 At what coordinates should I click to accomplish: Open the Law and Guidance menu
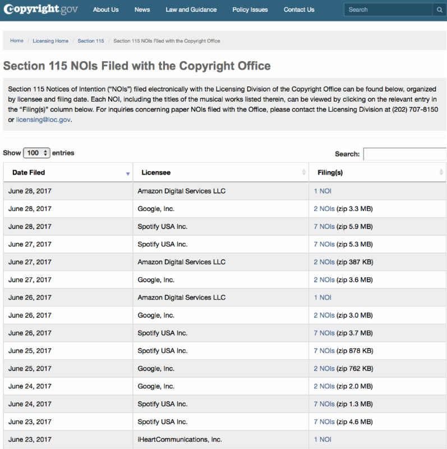click(191, 10)
